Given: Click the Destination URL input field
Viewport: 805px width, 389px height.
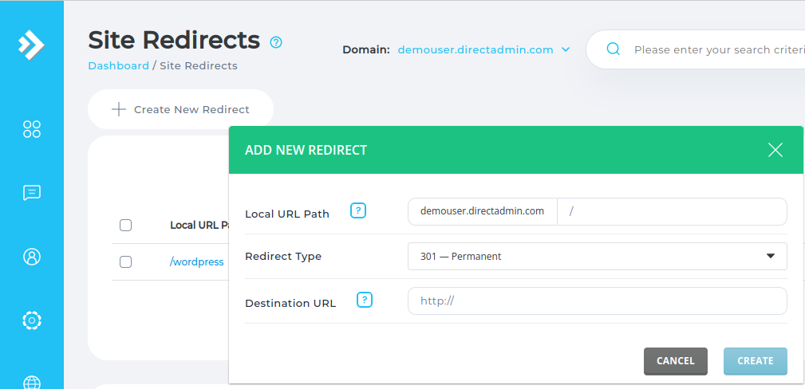Looking at the screenshot, I should click(x=597, y=301).
